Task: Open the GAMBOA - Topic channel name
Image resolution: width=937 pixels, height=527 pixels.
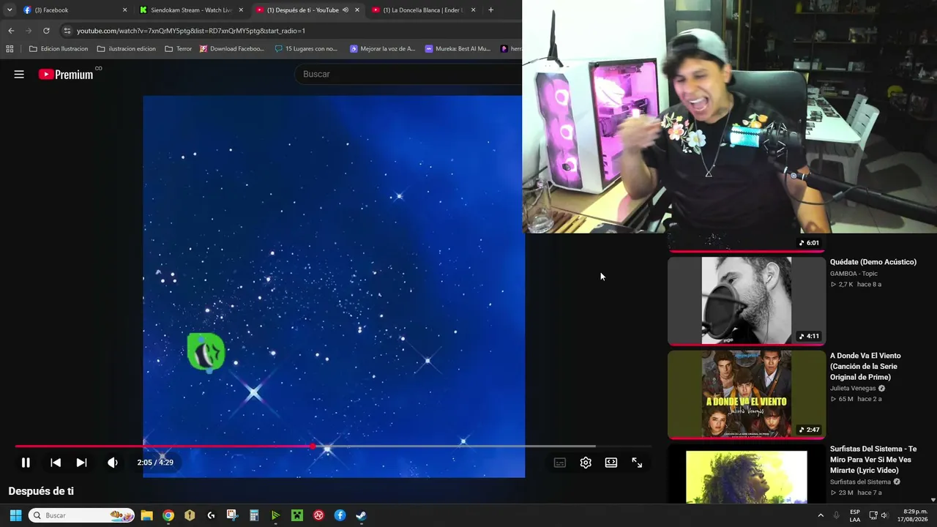Action: coord(854,274)
